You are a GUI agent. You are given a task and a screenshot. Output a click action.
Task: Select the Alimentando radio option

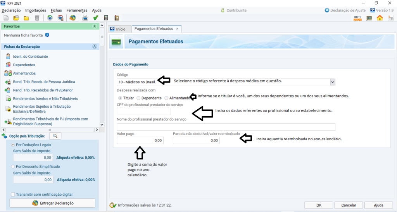click(x=166, y=98)
